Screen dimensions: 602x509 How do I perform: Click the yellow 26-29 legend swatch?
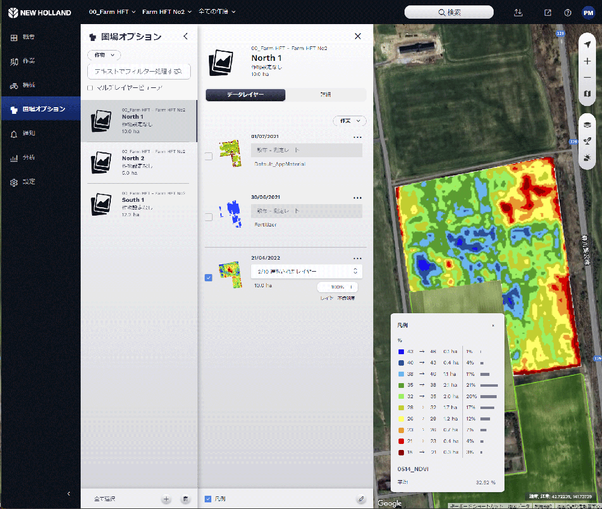coord(401,419)
